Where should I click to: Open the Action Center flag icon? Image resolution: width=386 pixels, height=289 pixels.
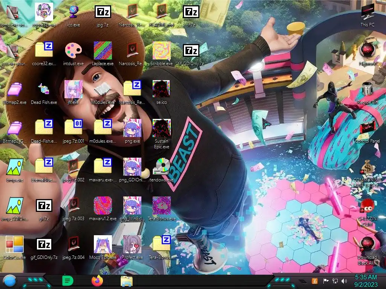pos(326,281)
